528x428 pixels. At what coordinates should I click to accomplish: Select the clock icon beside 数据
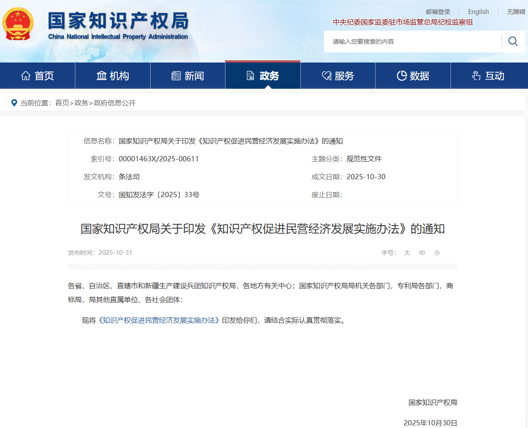(401, 75)
